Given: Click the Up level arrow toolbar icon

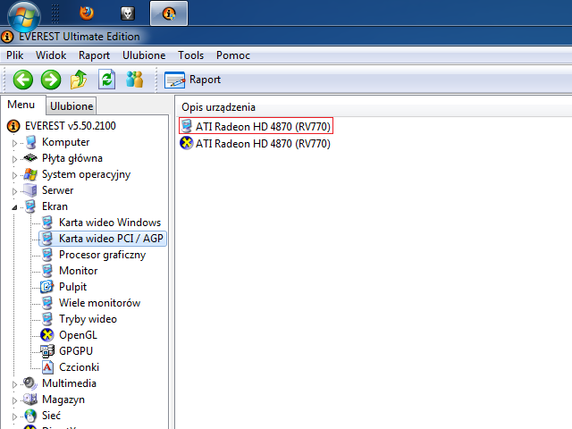Looking at the screenshot, I should (79, 80).
